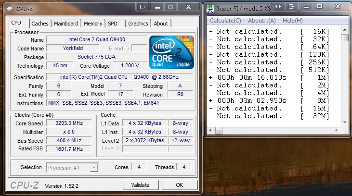This screenshot has width=352, height=196.
Task: Click the horizontal scrollbar right arrow in Super PI
Action: point(337,130)
